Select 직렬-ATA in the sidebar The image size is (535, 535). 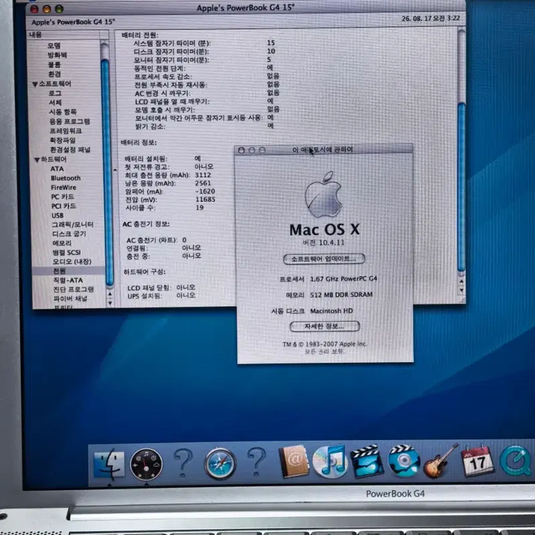click(x=68, y=280)
